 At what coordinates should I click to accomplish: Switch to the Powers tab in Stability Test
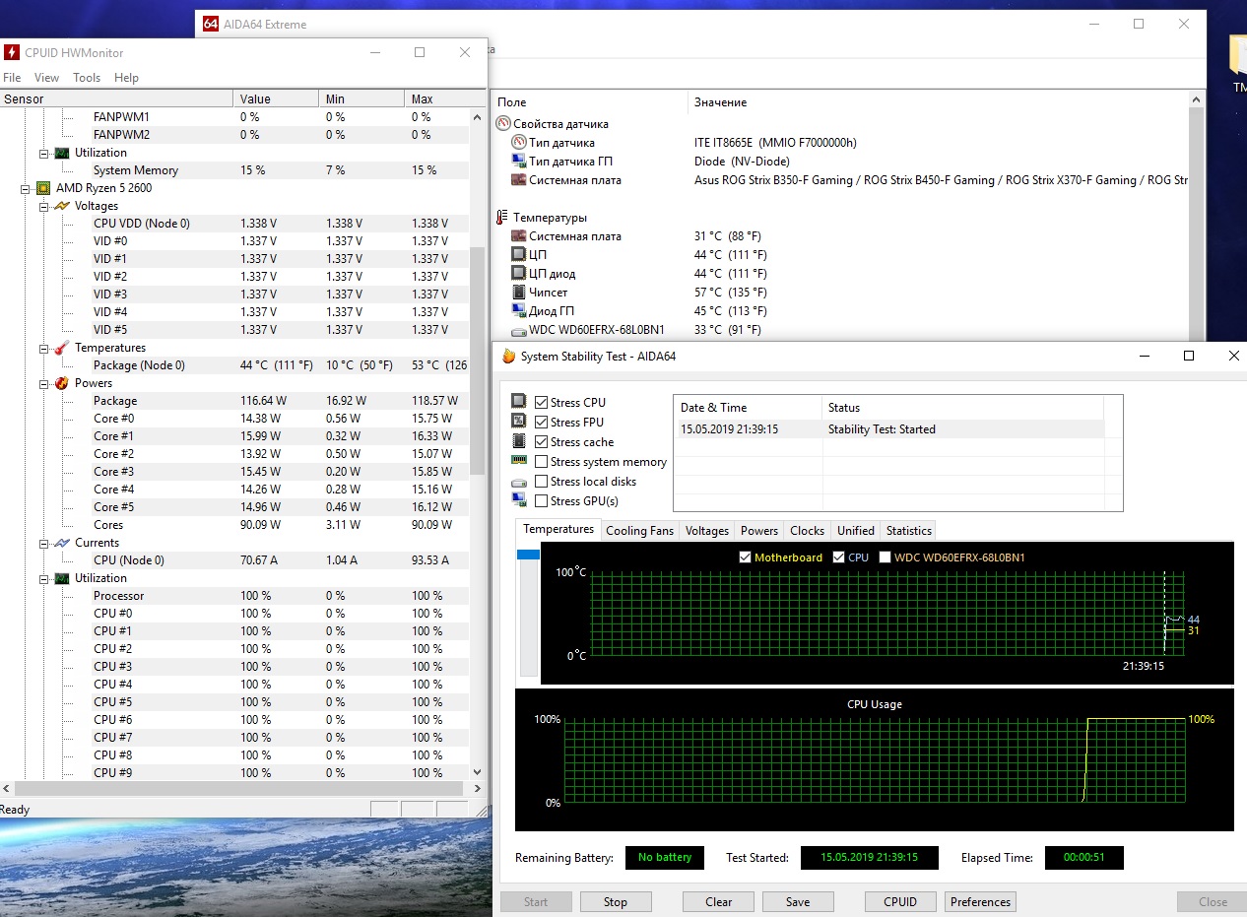(x=759, y=531)
